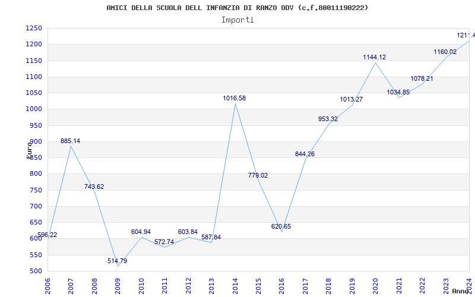Click y-axis value 650
The width and height of the screenshot is (475, 297).
[36, 222]
